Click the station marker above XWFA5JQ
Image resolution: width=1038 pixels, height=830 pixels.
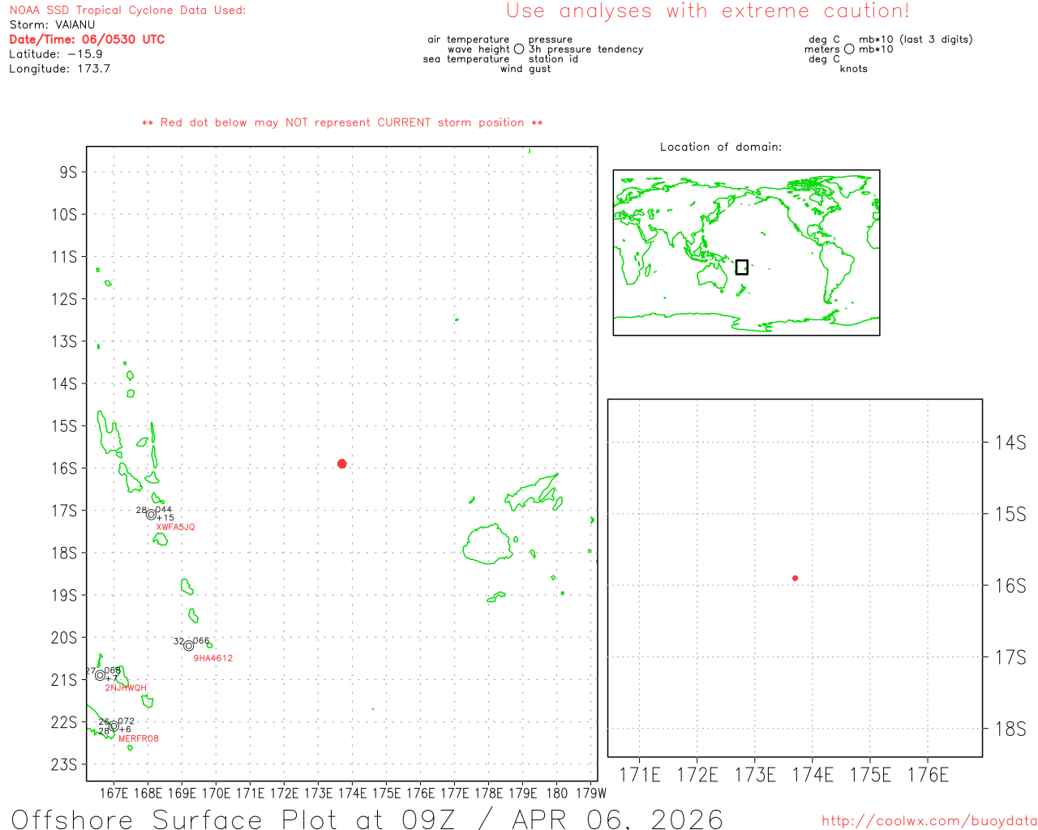coord(151,515)
